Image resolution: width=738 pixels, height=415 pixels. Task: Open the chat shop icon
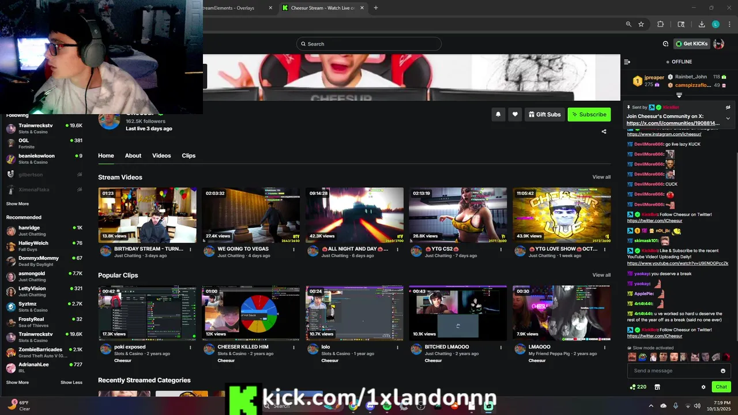tap(657, 387)
